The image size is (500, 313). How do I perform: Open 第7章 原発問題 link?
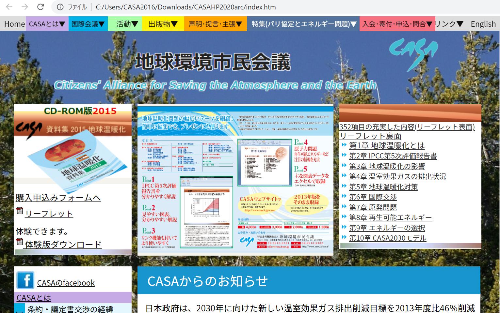pos(373,207)
